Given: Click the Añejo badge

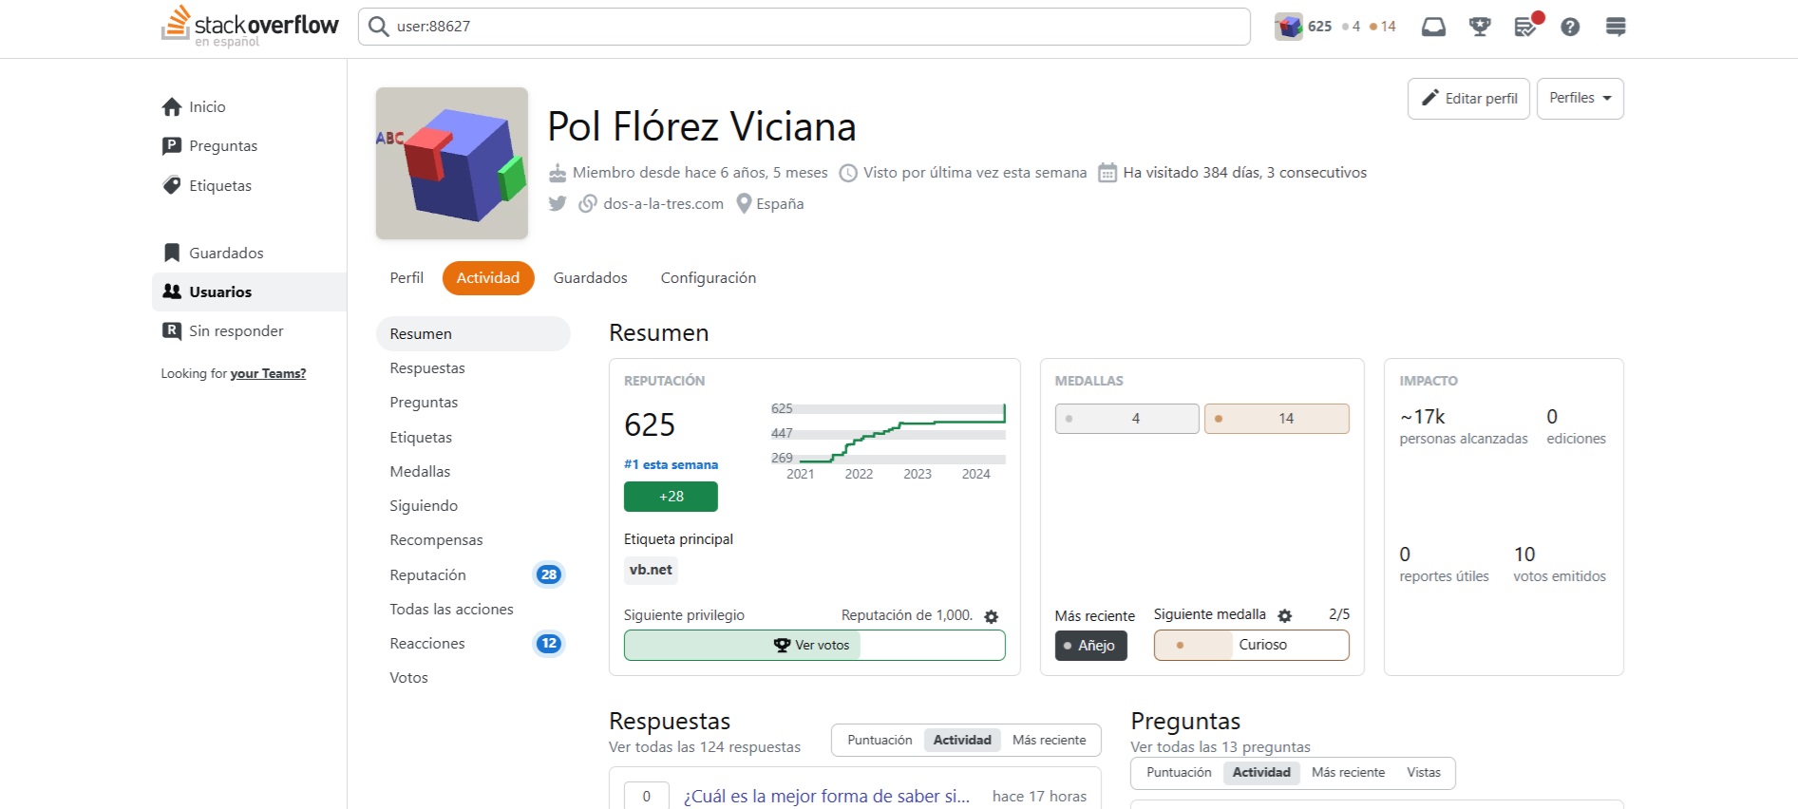Looking at the screenshot, I should tap(1090, 646).
